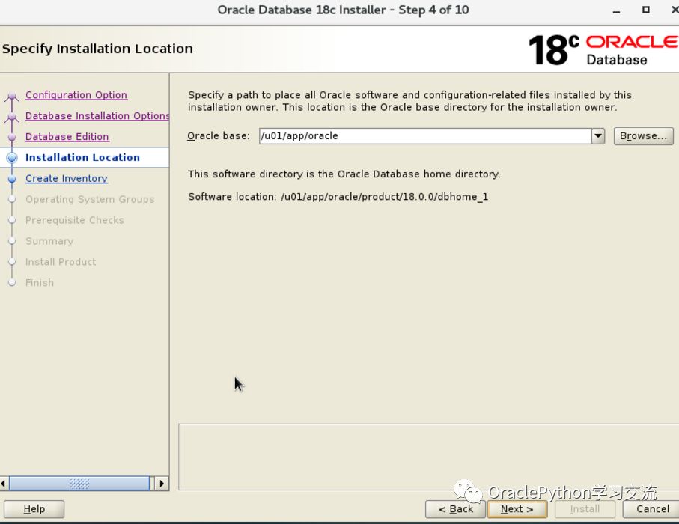Screen dimensions: 679x524
Task: Open the Database Edition step
Action: pos(67,136)
